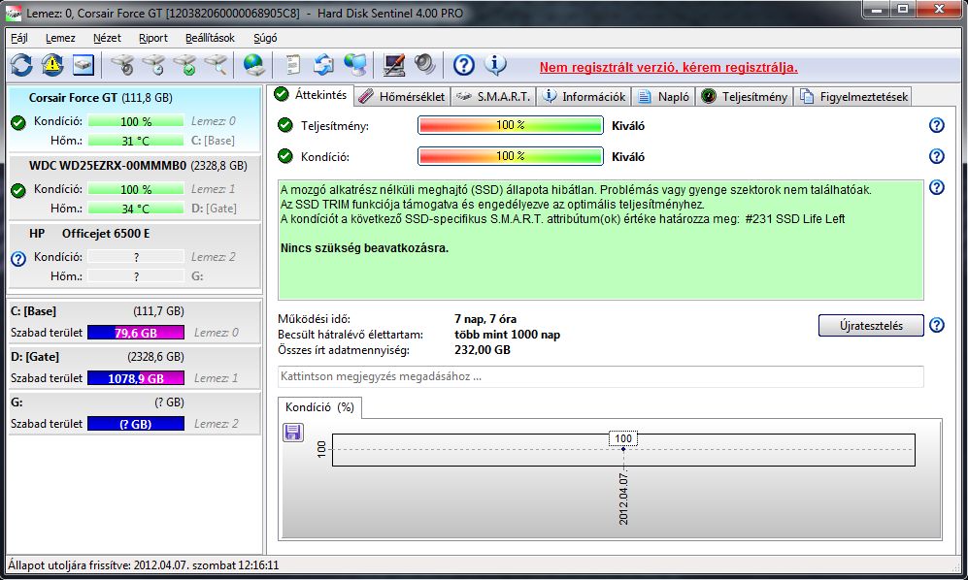Switch to the S.M.A.R.T. tab
Viewport: 968px width, 580px height.
(x=493, y=96)
